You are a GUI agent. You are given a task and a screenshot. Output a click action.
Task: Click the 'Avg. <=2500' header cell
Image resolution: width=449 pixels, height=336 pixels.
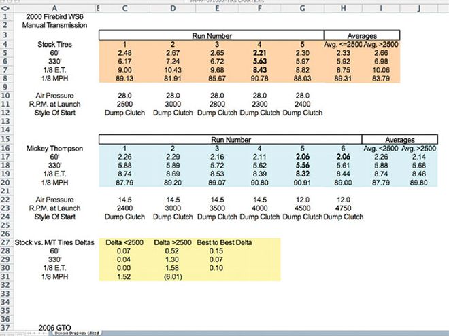point(343,45)
